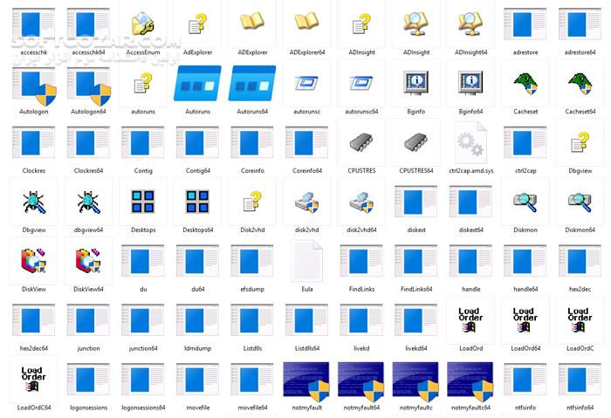Click the LoadOrdC Load Order icon
Viewport: 611px width, 418px height.
coord(580,320)
